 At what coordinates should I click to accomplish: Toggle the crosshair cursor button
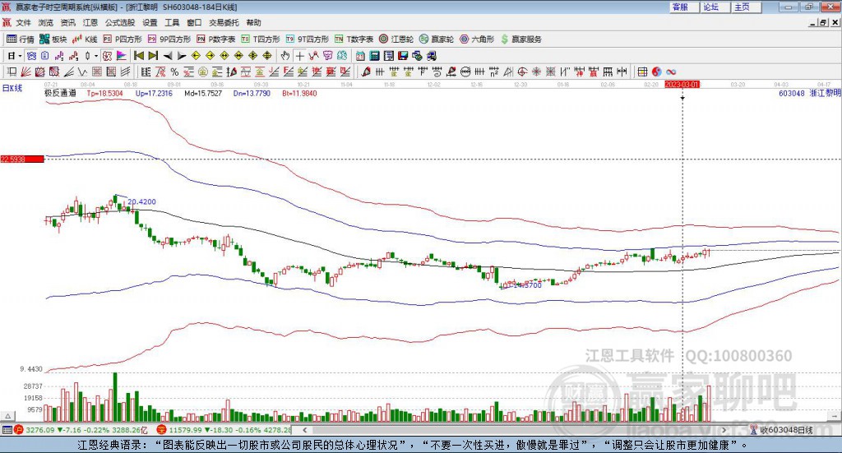(x=300, y=56)
